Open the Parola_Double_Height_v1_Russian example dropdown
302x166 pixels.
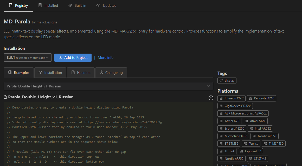[x=108, y=86]
